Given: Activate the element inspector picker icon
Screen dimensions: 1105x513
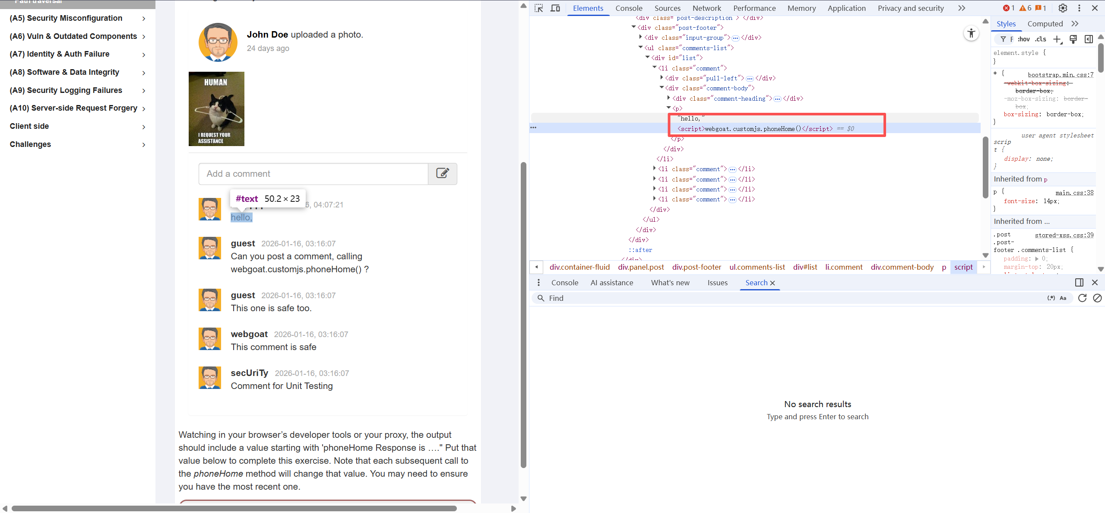Looking at the screenshot, I should 538,8.
